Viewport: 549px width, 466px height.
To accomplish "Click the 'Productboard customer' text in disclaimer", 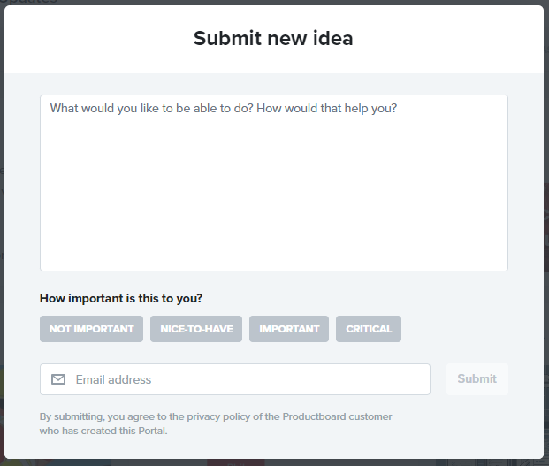I will coord(336,416).
